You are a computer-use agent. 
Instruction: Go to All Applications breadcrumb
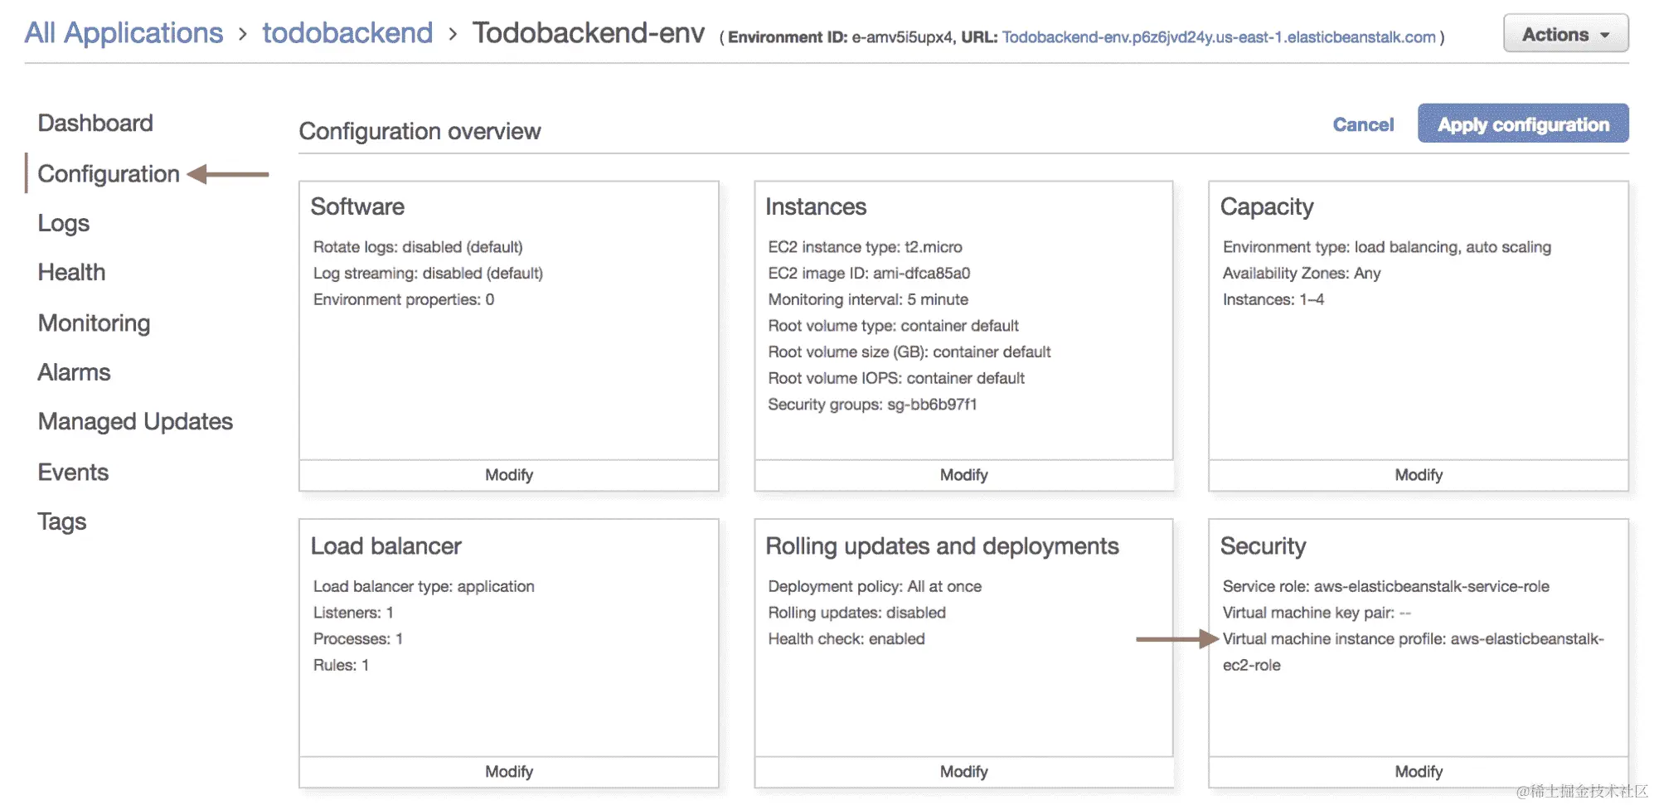click(124, 33)
